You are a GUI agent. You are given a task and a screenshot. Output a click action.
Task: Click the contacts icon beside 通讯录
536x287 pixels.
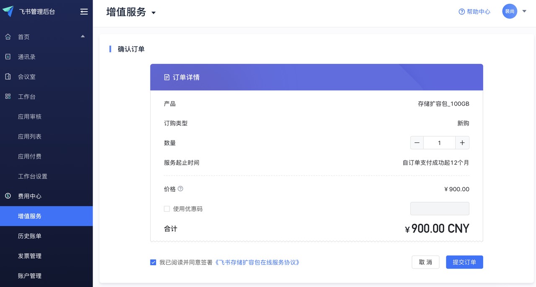(8, 57)
